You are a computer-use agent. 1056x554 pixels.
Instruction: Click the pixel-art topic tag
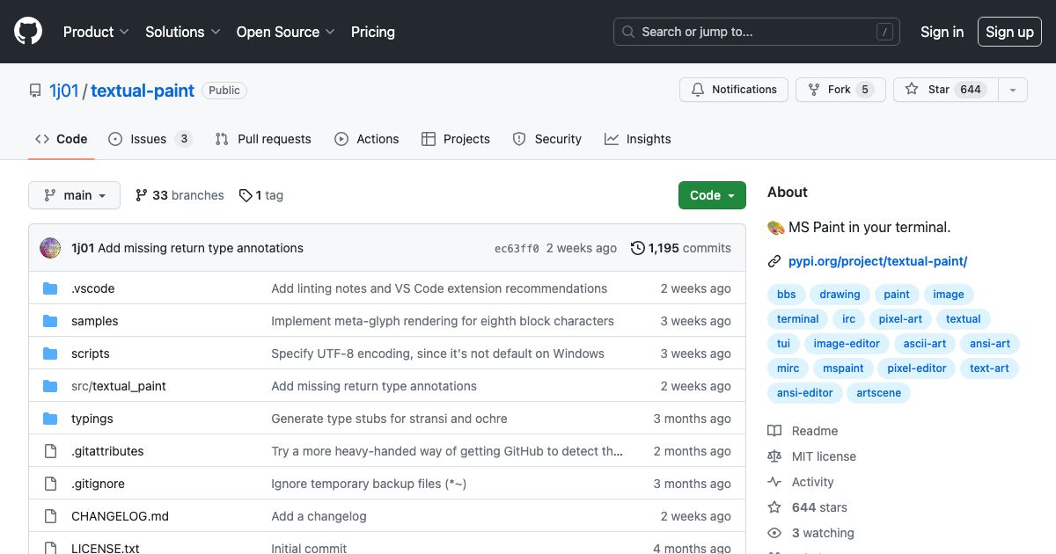tap(900, 318)
